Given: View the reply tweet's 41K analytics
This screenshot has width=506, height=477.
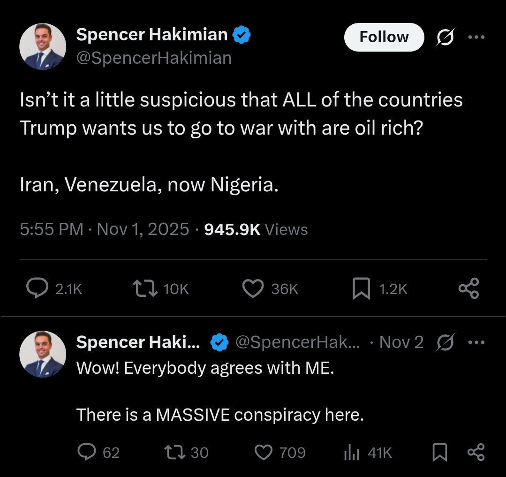Looking at the screenshot, I should tap(352, 452).
